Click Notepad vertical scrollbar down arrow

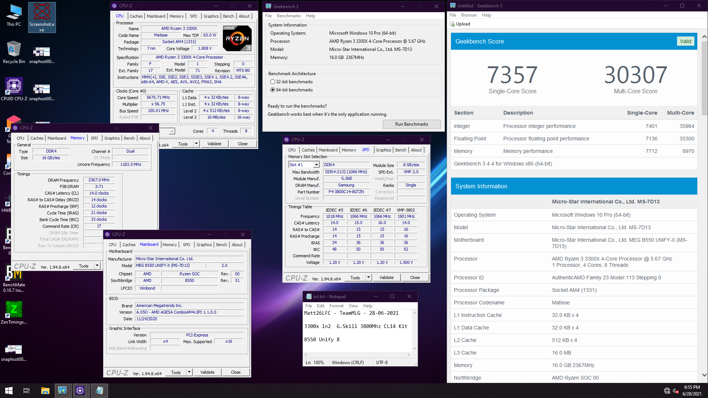click(x=414, y=349)
